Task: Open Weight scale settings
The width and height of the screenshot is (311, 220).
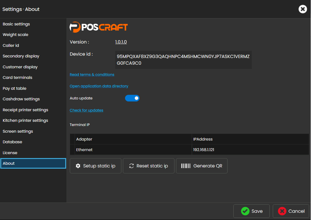Action: click(15, 35)
